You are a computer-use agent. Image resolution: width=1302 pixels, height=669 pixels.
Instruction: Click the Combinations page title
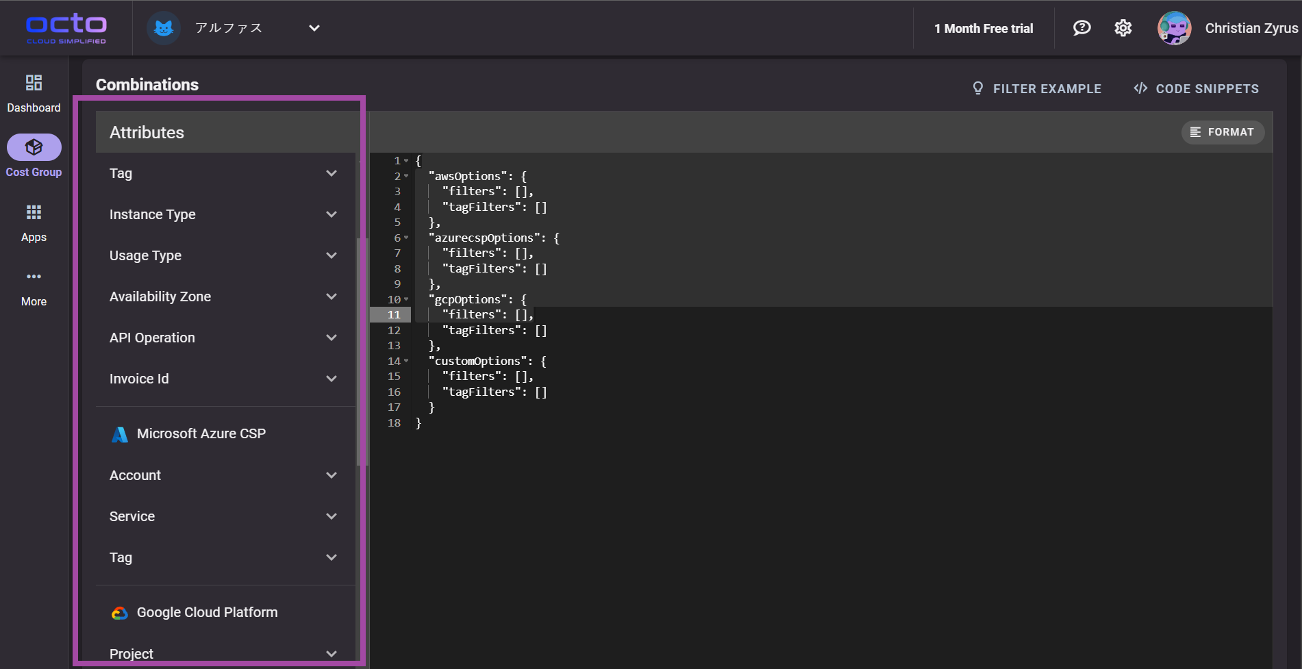[147, 85]
